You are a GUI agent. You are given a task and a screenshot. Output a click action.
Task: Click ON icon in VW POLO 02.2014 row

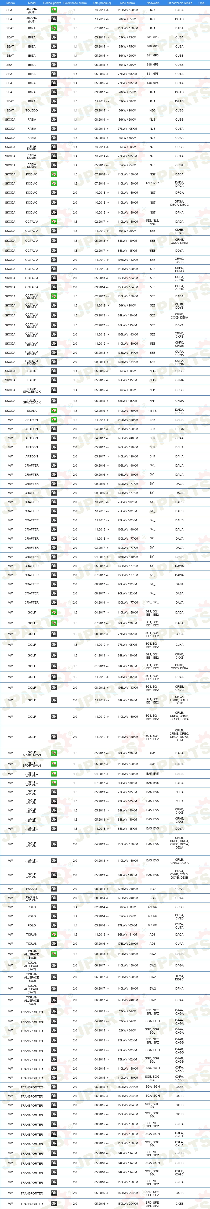tap(54, 907)
